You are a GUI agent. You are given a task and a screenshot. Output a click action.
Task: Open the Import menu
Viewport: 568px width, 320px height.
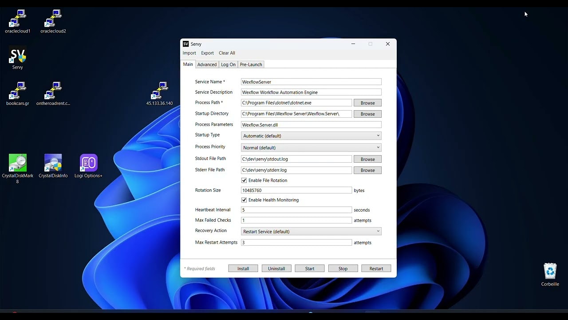pyautogui.click(x=189, y=53)
